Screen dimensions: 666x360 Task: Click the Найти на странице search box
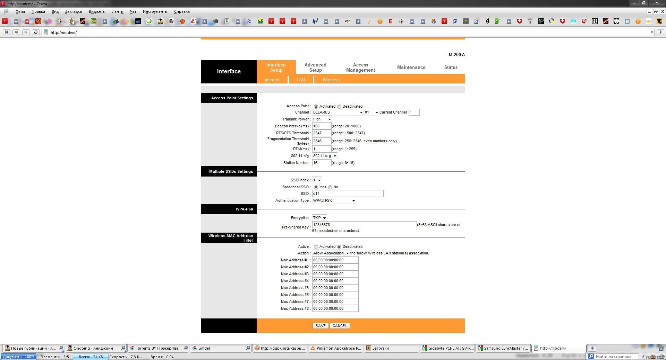point(613,357)
